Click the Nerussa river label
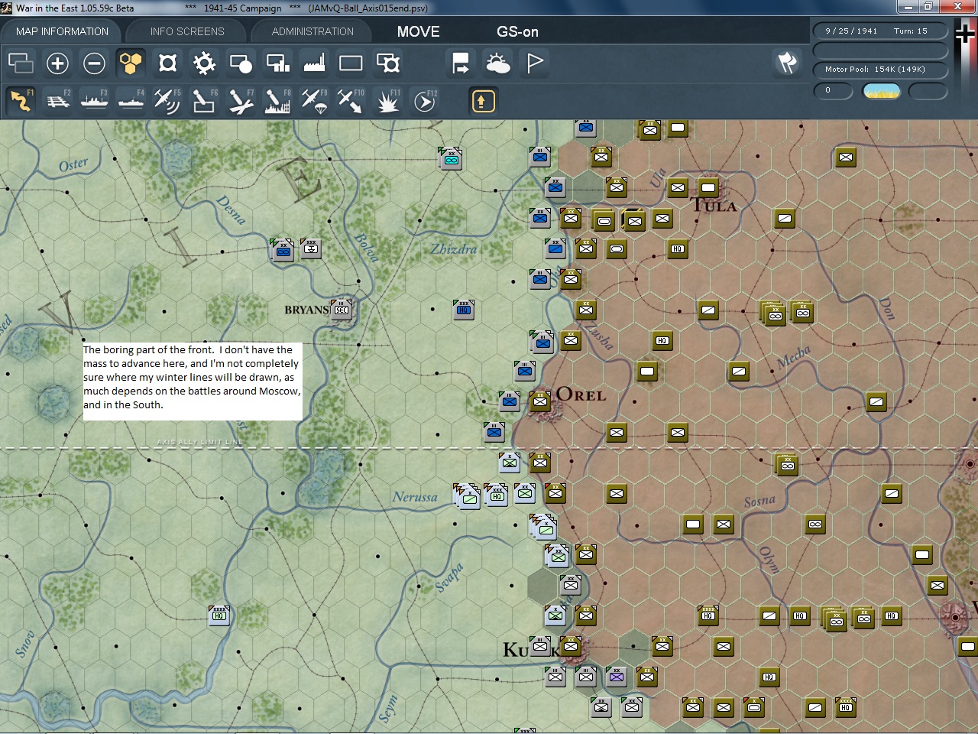 pyautogui.click(x=415, y=497)
